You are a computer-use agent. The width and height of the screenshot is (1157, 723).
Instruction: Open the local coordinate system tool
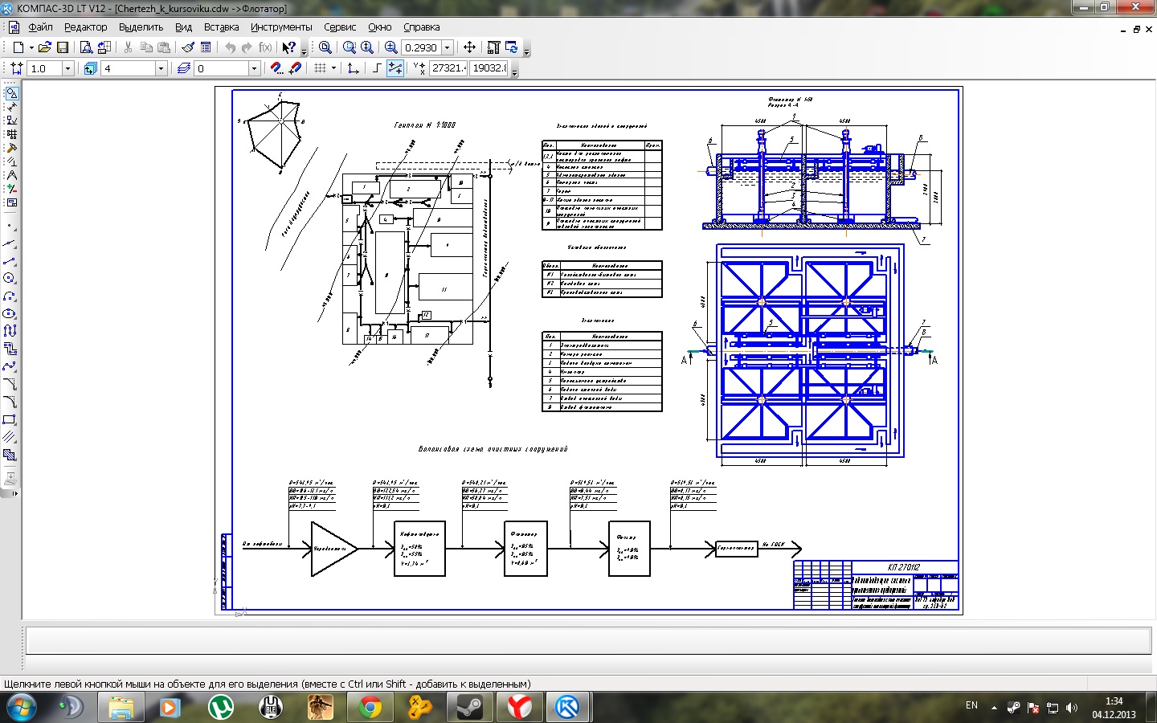pos(353,68)
